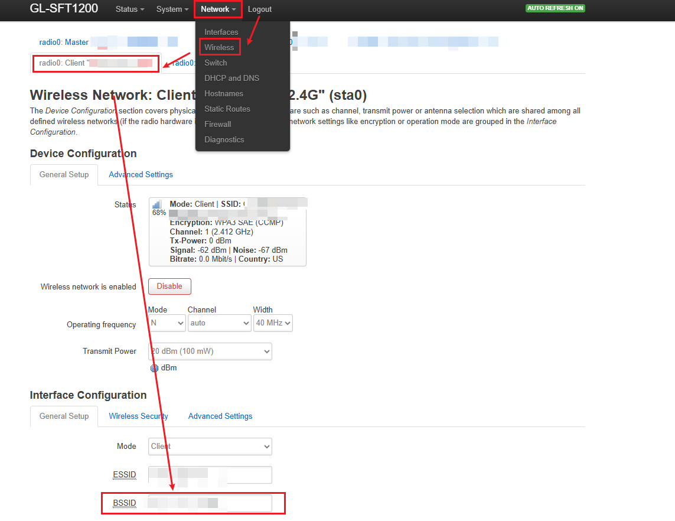Open the operating frequency Mode dropdown
This screenshot has width=675, height=521.
(167, 323)
